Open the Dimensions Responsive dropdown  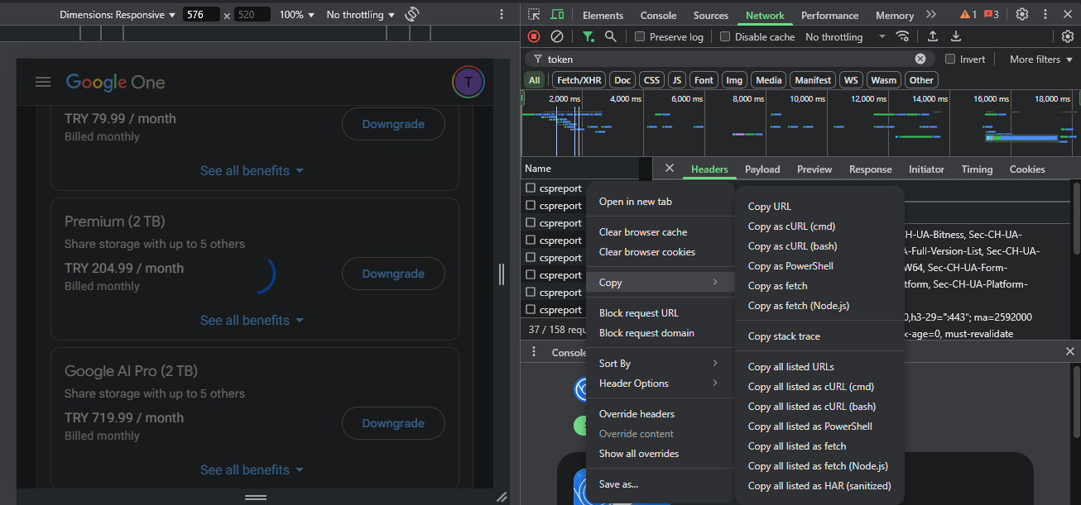coord(117,15)
